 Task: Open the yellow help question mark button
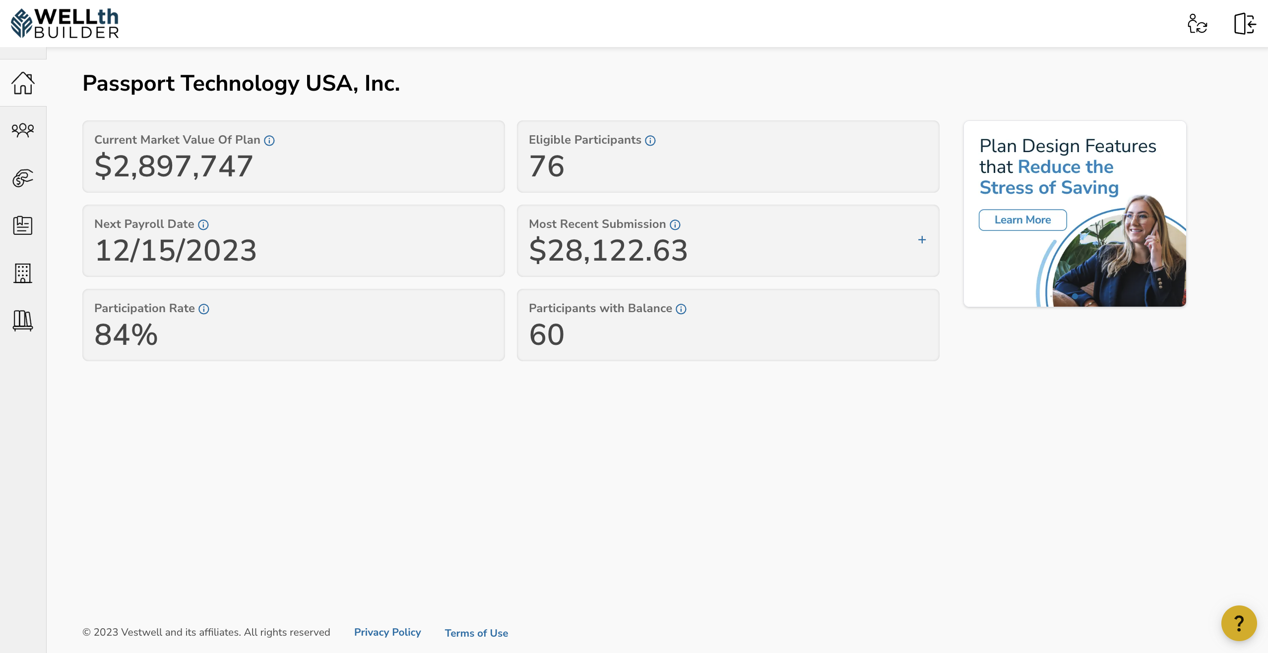(1239, 623)
